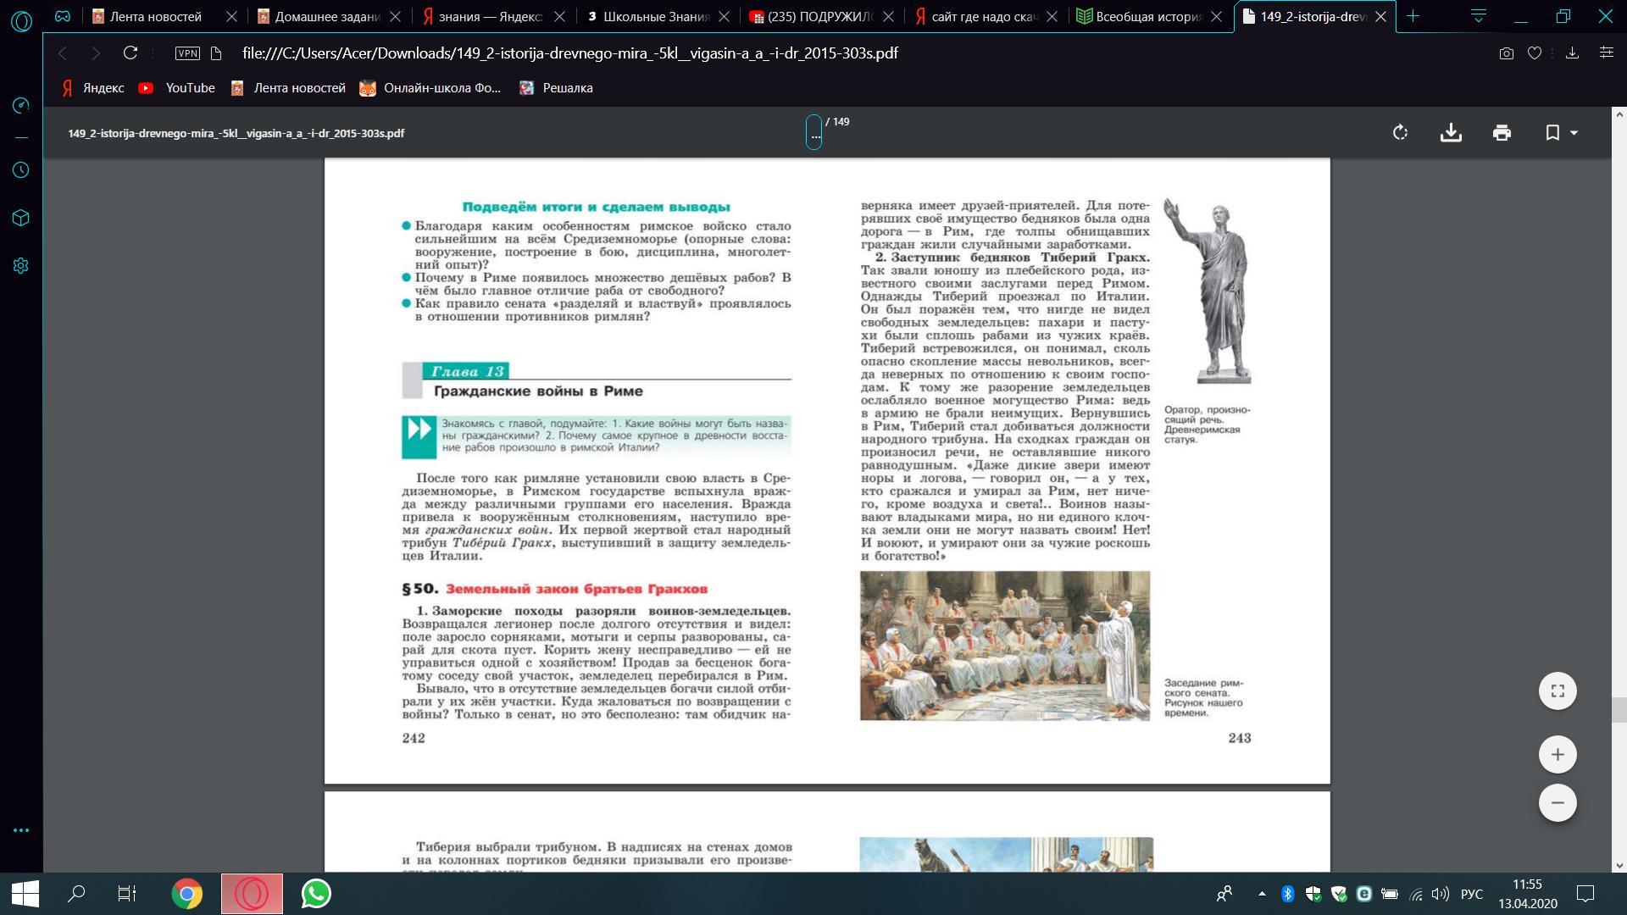Open Easy Setup settings menu
The width and height of the screenshot is (1627, 915).
(1606, 53)
